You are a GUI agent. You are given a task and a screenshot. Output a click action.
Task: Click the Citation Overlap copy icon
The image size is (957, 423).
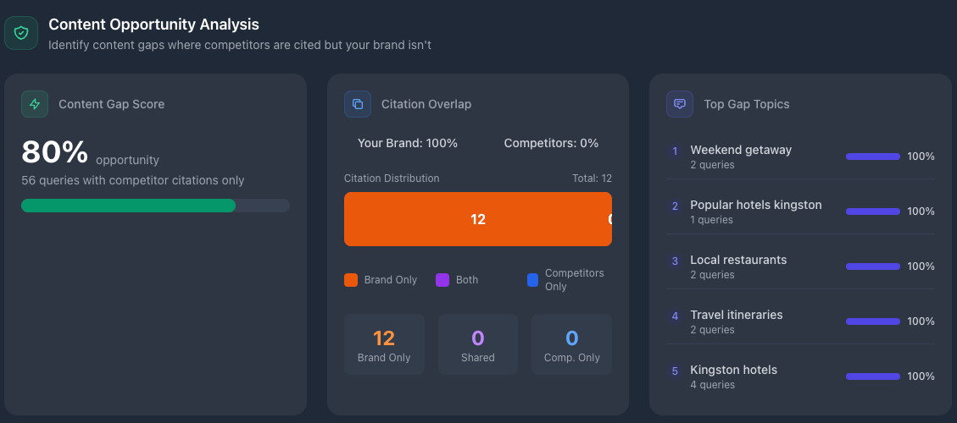click(358, 104)
